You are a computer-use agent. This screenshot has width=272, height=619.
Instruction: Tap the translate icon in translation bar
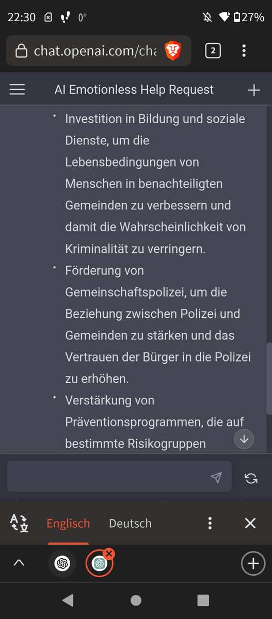click(x=20, y=523)
